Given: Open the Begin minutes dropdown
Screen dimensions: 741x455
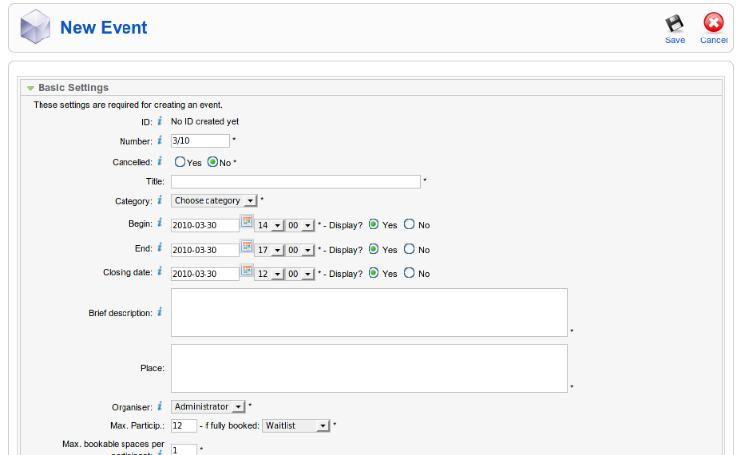Looking at the screenshot, I should click(300, 226).
